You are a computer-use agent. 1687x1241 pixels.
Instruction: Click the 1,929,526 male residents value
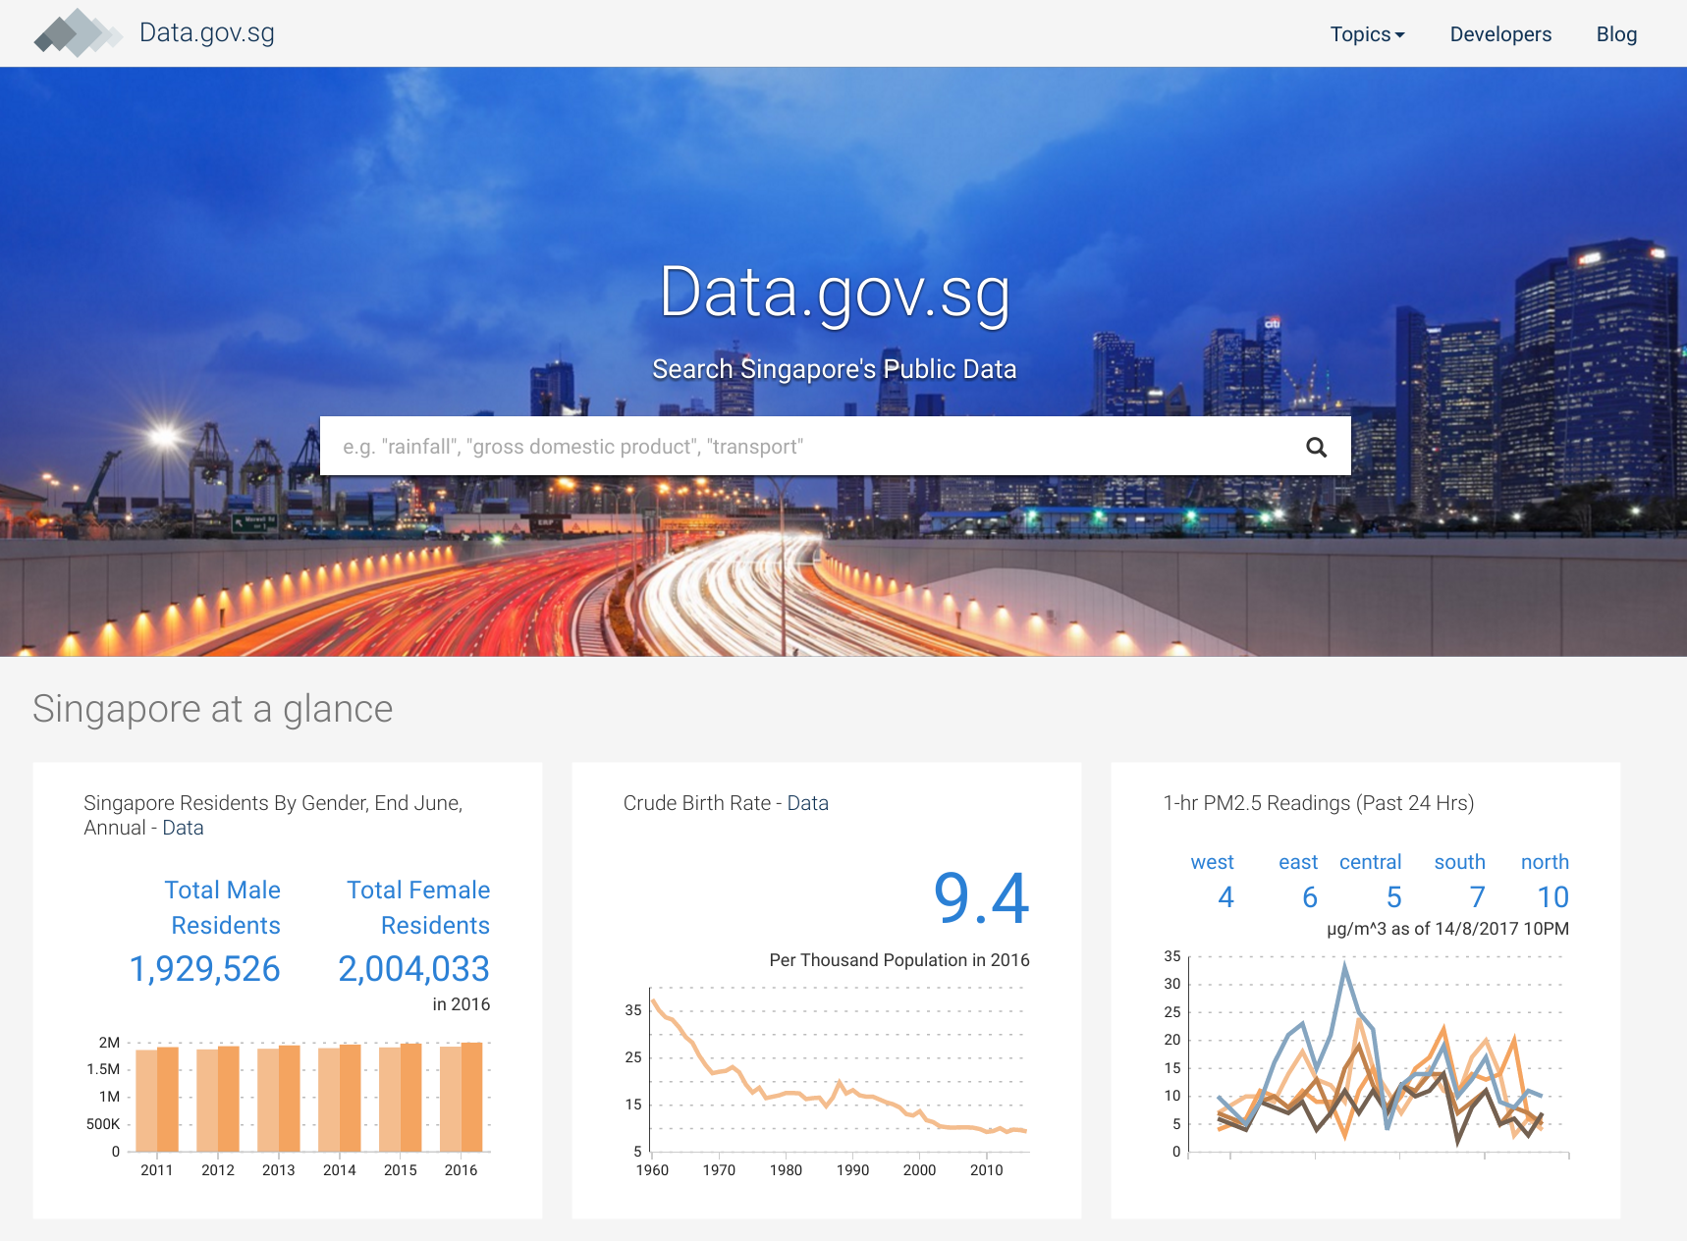(204, 969)
